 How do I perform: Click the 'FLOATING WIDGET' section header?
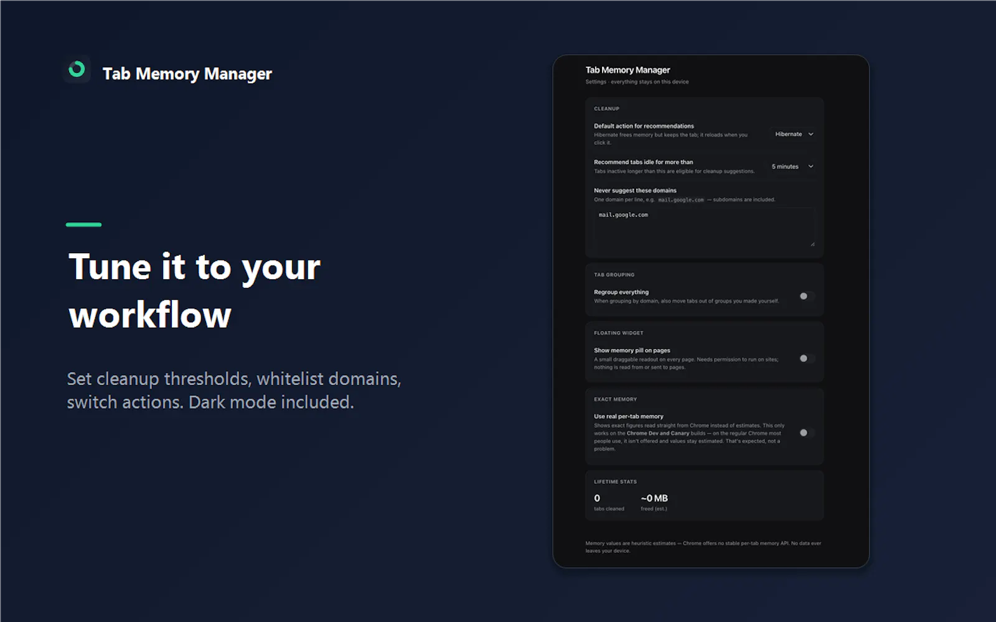(618, 333)
